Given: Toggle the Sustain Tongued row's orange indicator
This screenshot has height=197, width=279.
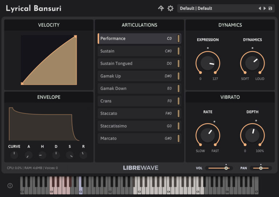Looking at the screenshot, I should (x=178, y=63).
